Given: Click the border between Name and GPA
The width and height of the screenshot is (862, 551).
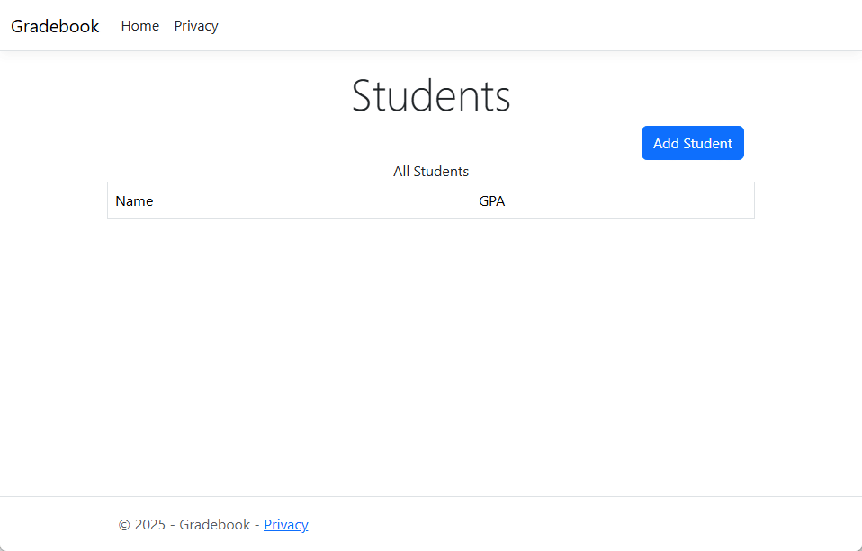Looking at the screenshot, I should 471,201.
